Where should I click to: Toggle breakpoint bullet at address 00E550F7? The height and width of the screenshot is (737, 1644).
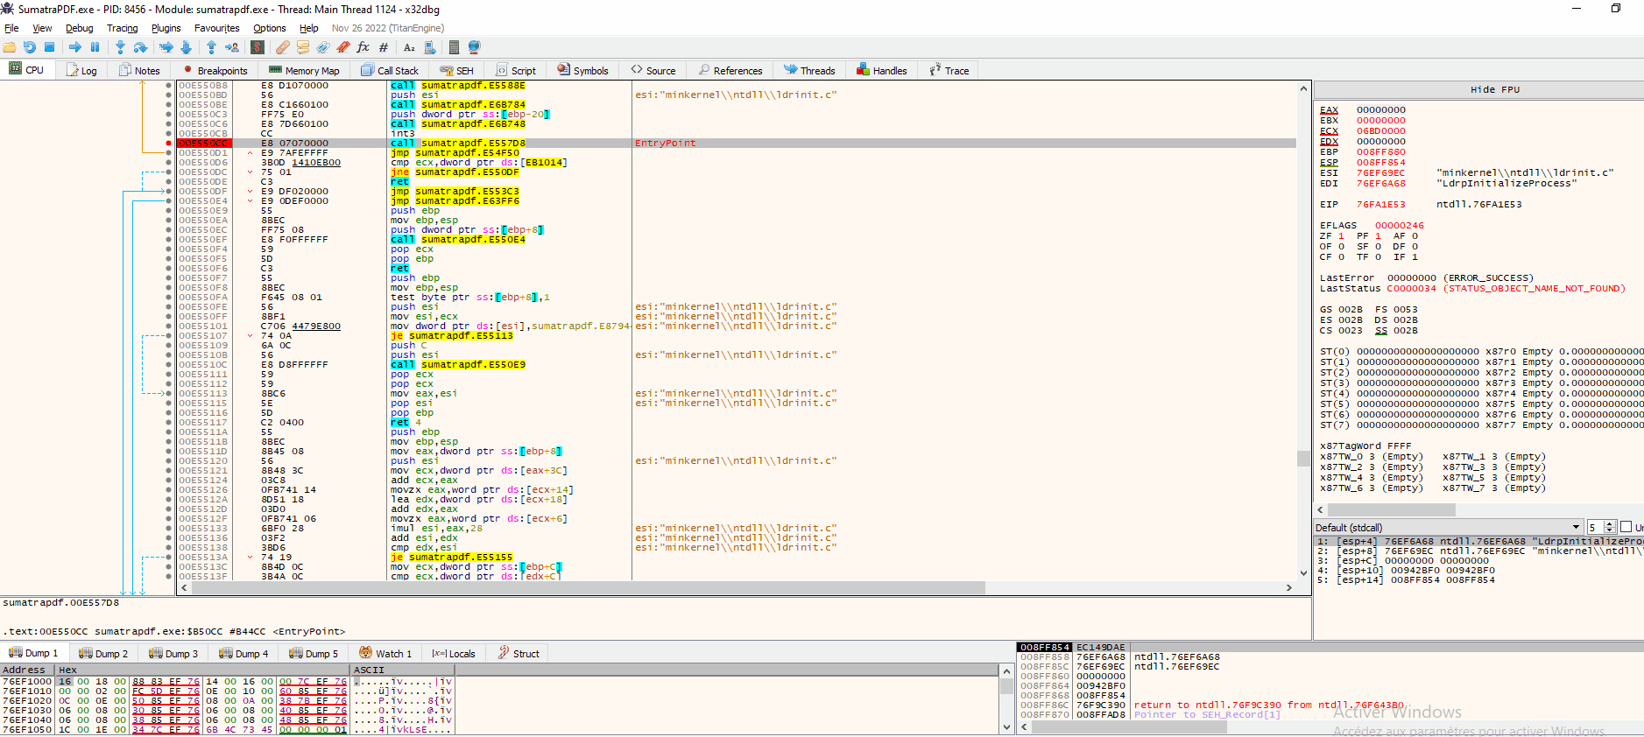168,277
